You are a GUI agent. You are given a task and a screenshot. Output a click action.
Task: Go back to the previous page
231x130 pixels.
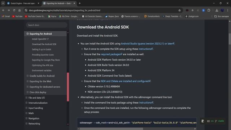pyautogui.click(x=3, y=10)
